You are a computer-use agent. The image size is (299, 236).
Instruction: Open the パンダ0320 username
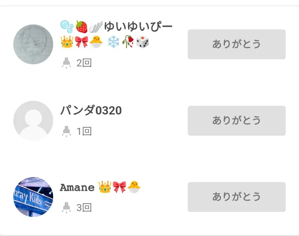91,110
